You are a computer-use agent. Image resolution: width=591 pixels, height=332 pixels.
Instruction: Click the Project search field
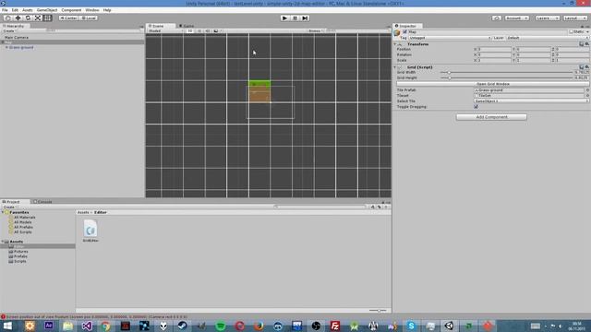point(320,207)
